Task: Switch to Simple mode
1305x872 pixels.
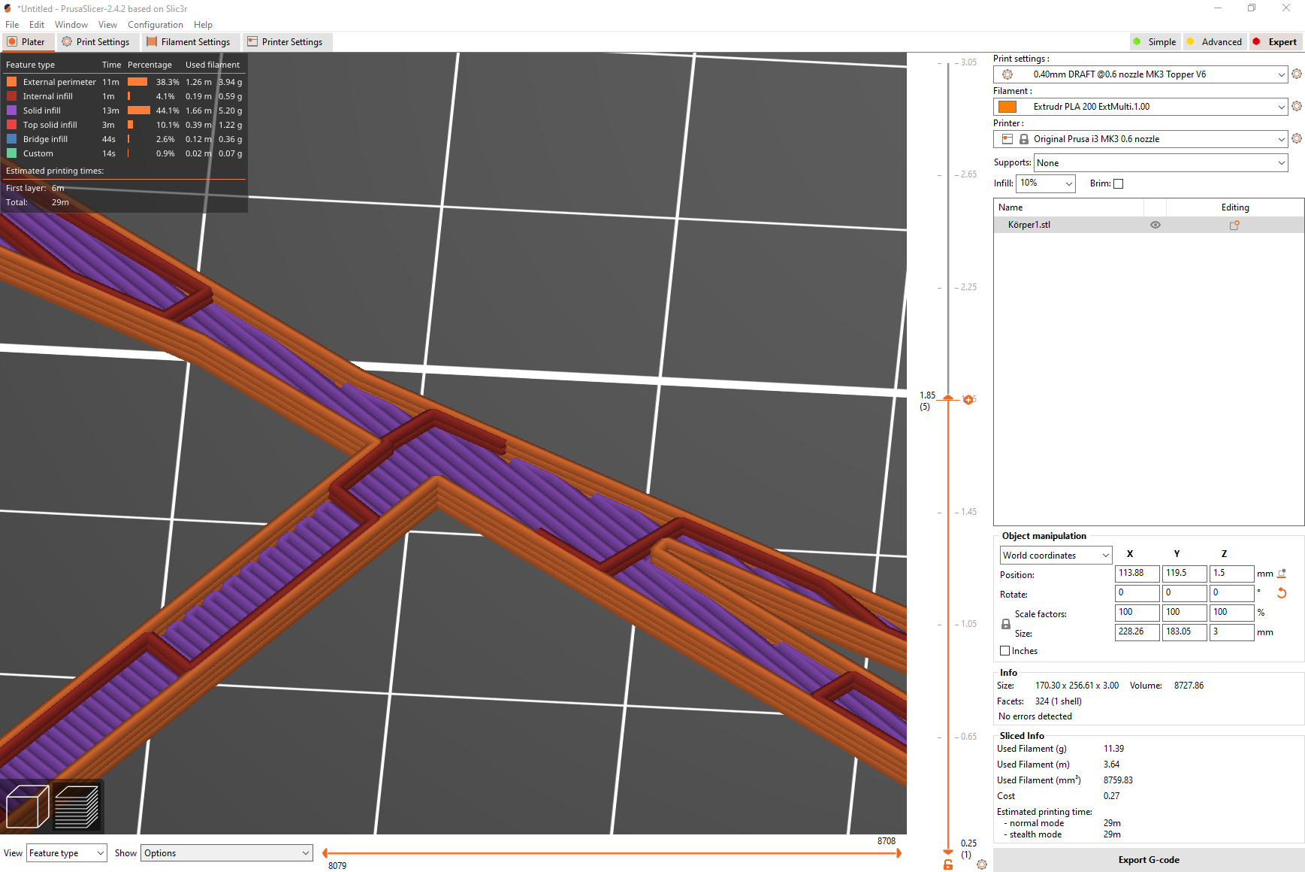Action: [x=1155, y=42]
